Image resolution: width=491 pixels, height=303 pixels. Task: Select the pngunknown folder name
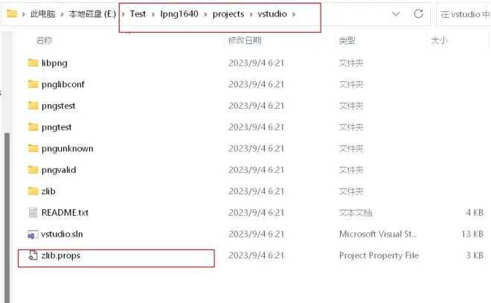(67, 149)
